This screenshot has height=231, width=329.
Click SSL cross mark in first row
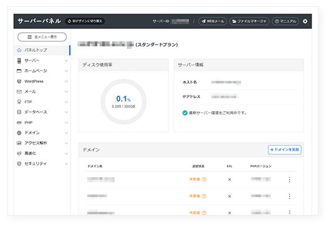229,180
